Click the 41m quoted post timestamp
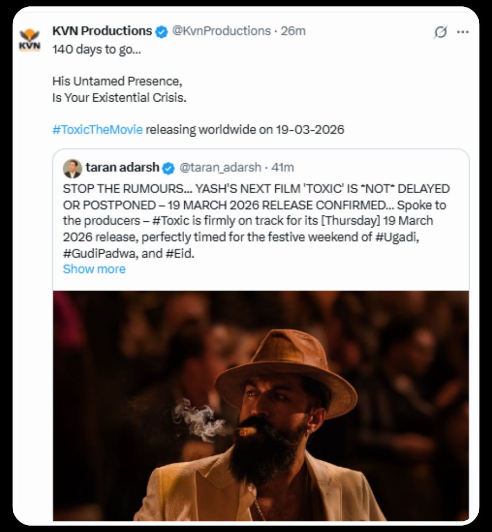 [x=283, y=168]
